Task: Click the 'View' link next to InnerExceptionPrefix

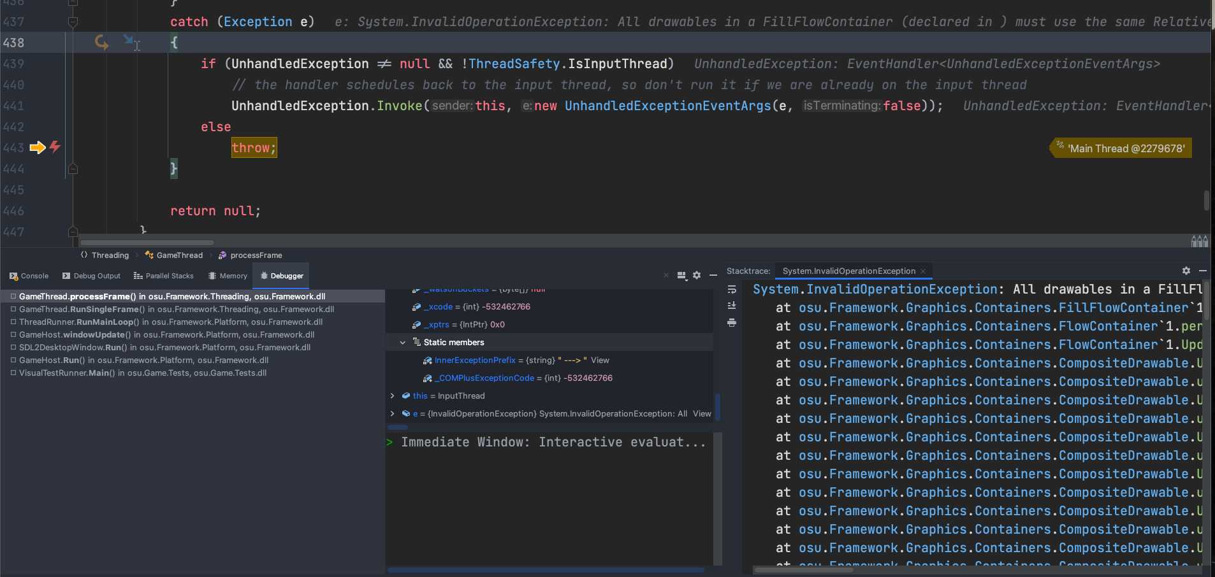Action: point(599,360)
